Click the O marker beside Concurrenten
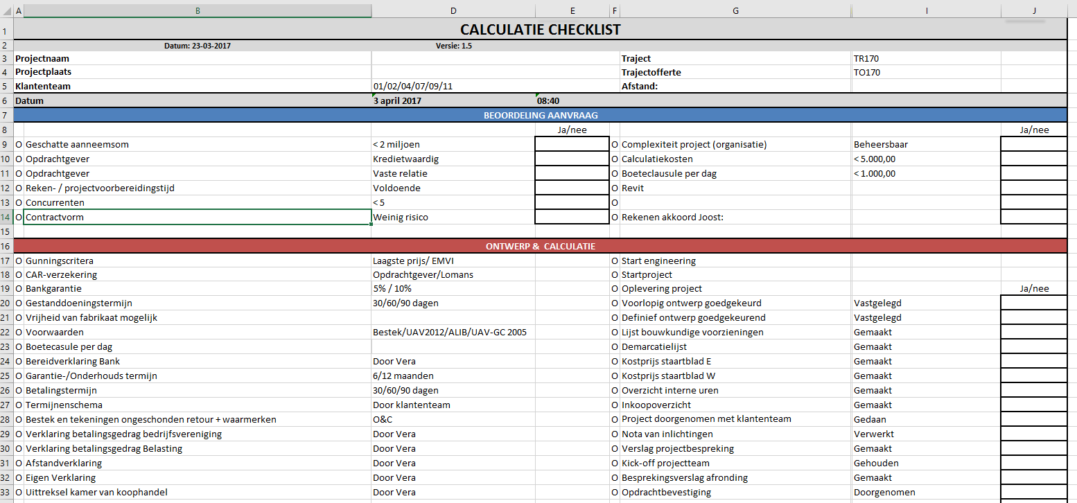 click(19, 202)
